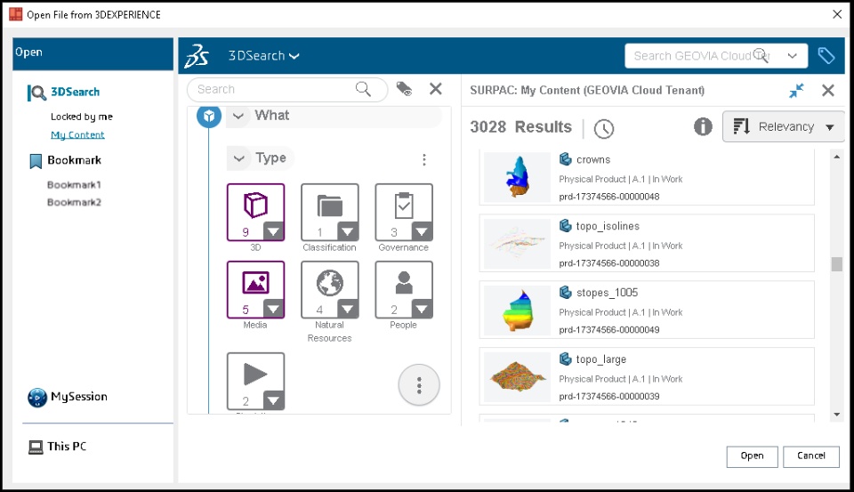The image size is (854, 492).
Task: Select the stopes_1005 result title
Action: click(x=607, y=293)
